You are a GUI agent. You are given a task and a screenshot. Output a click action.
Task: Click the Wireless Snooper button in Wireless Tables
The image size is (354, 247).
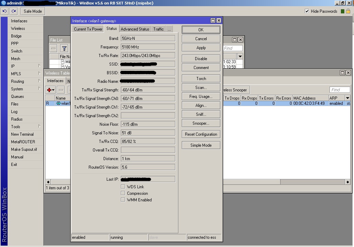[x=236, y=90]
